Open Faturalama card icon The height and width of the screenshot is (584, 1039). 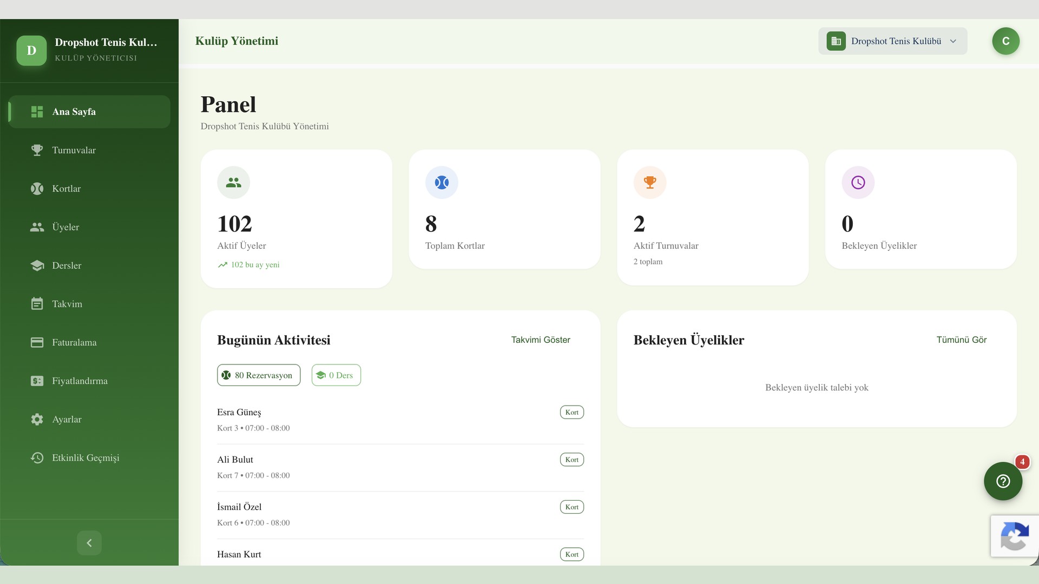37,342
